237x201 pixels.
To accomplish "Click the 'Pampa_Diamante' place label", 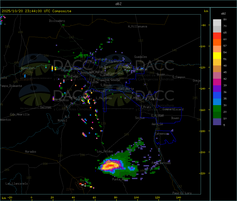I will 11,86.
